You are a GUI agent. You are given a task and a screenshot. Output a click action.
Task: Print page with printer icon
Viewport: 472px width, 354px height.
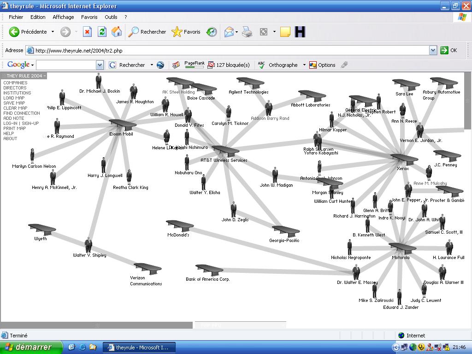247,32
